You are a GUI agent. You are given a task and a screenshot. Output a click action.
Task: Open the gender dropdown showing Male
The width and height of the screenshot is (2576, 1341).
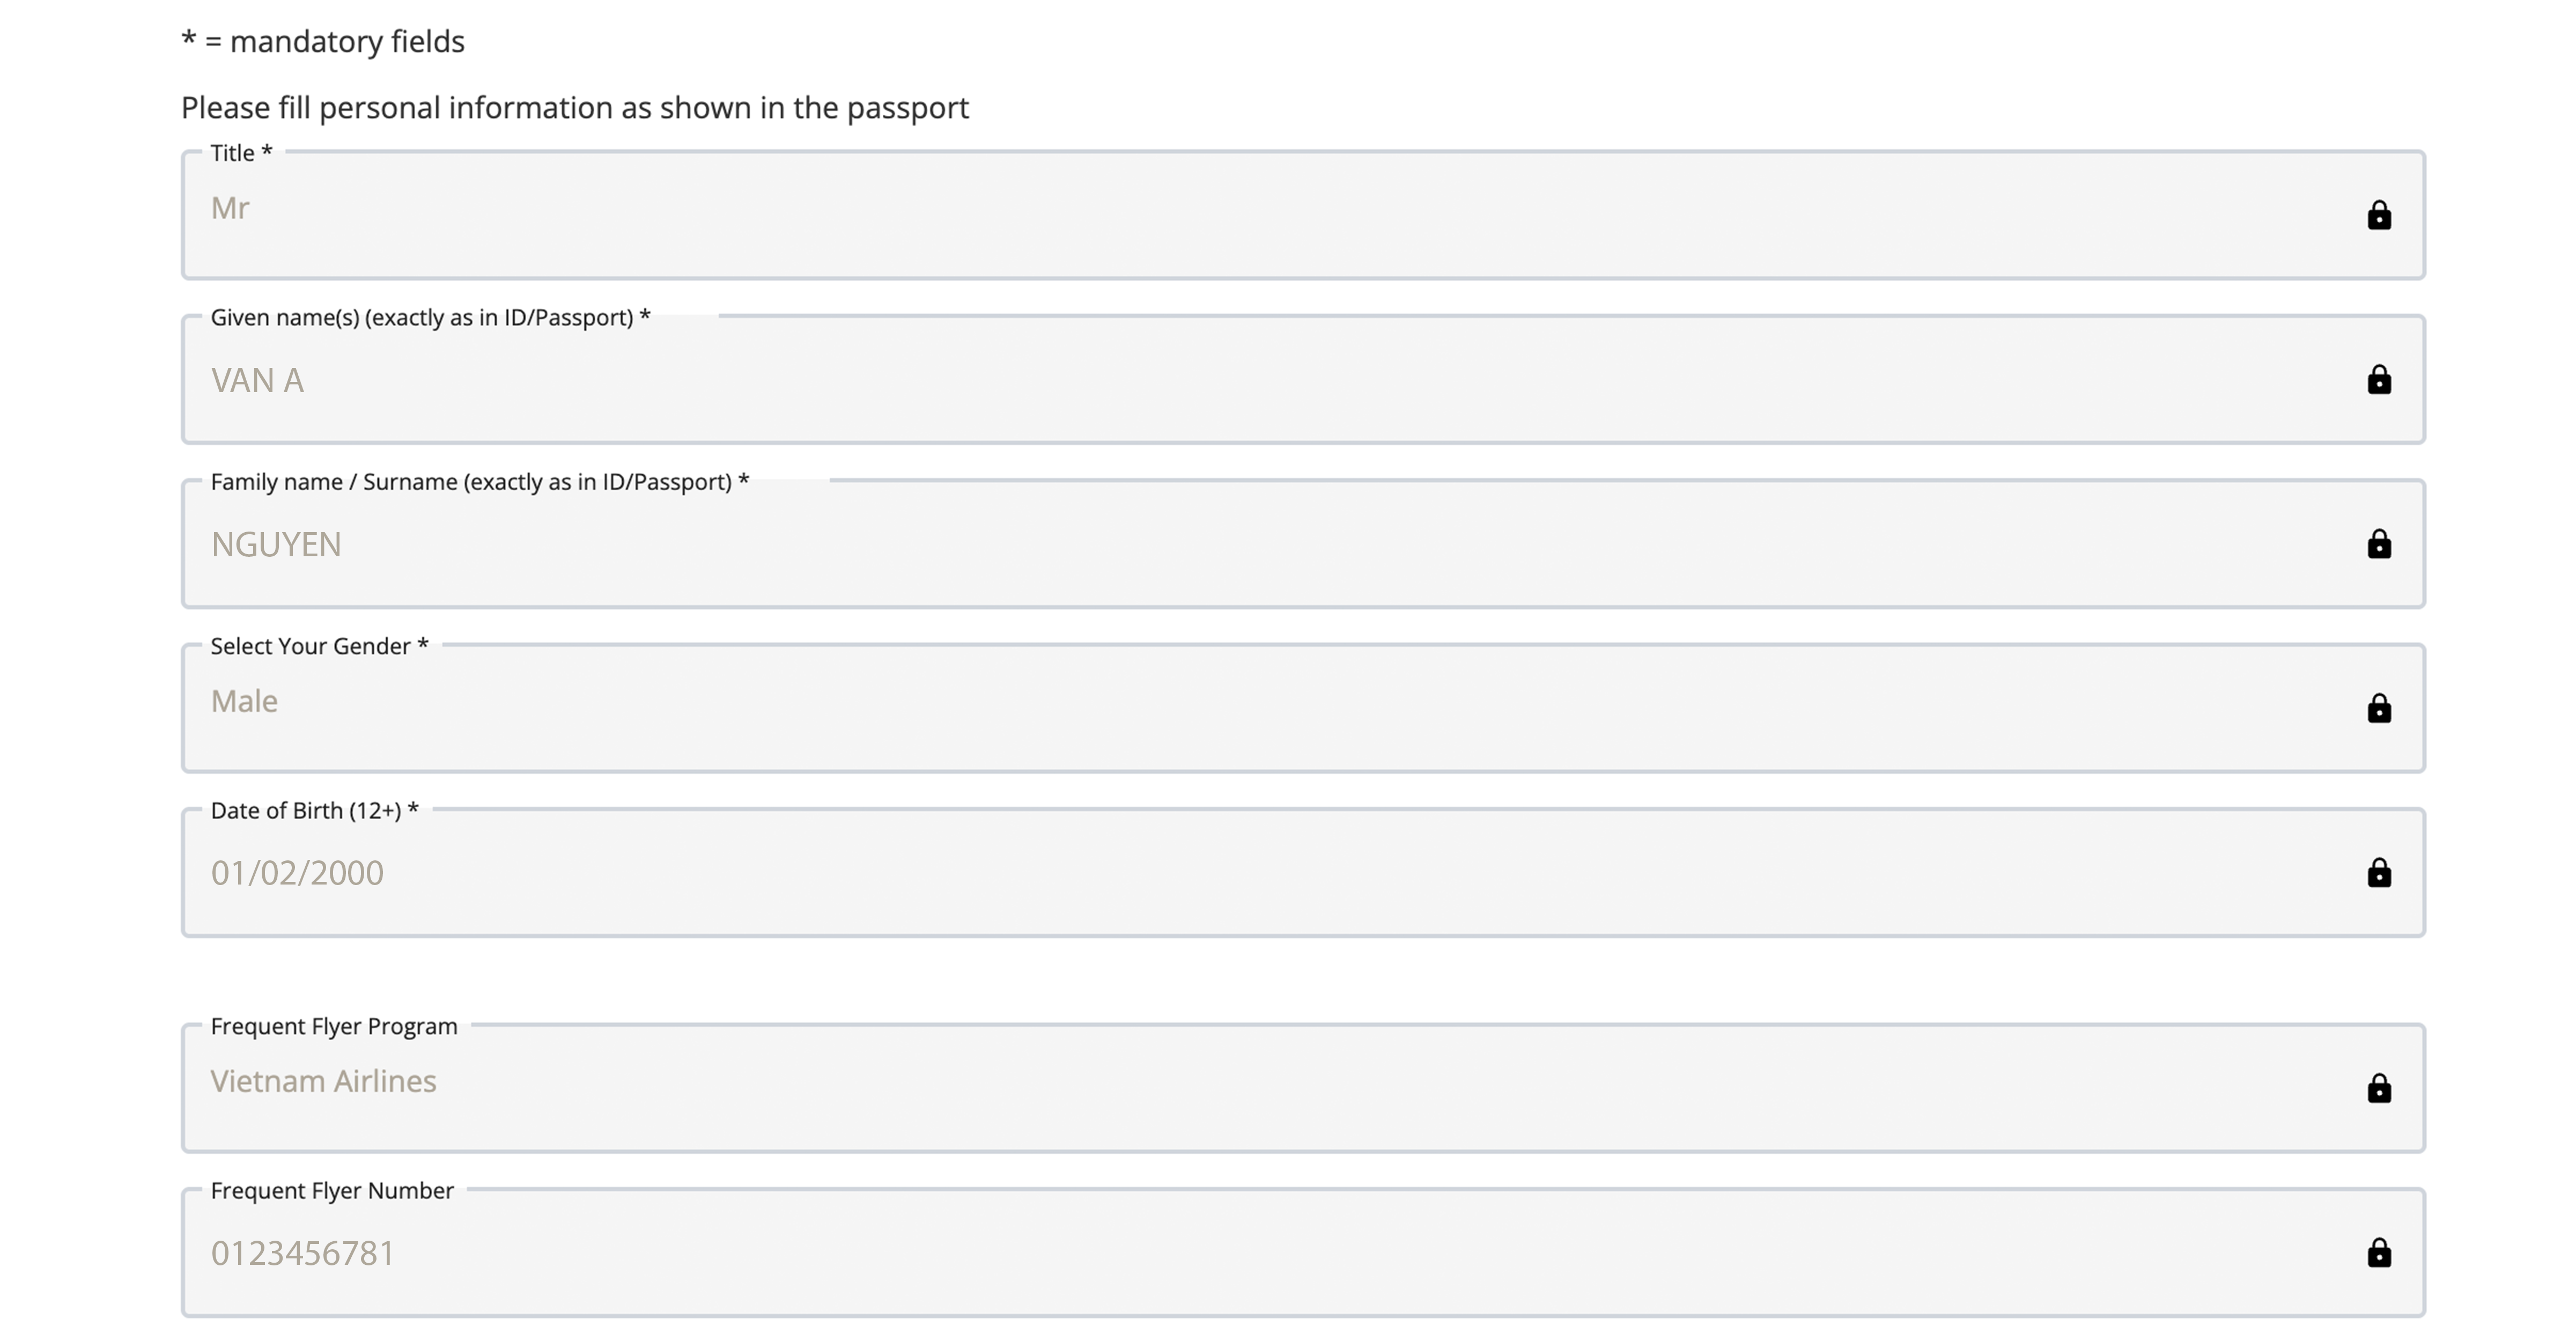(1200, 707)
